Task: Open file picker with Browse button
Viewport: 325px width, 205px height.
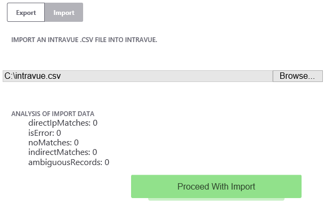Action: [297, 76]
